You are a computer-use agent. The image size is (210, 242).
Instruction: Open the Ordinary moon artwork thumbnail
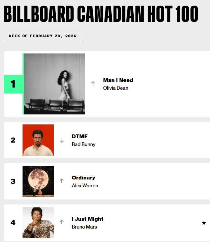(x=38, y=181)
